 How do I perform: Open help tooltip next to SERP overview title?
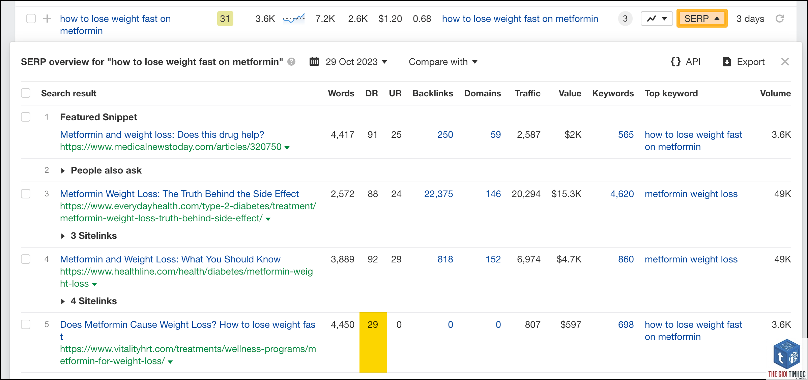(x=291, y=62)
